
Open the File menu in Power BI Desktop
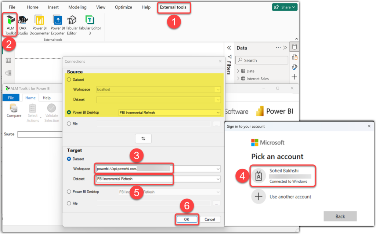[12, 7]
